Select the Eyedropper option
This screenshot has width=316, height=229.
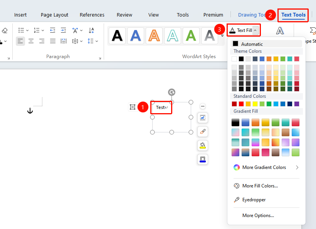point(254,200)
